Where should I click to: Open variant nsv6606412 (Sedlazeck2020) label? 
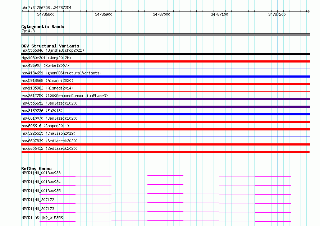click(50, 148)
